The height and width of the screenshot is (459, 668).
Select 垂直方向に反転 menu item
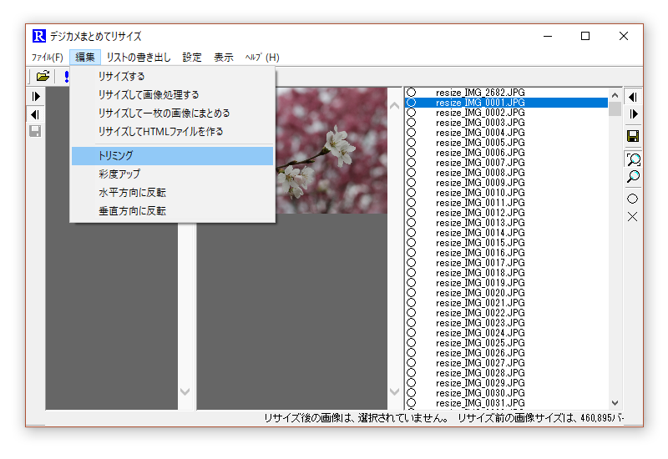pos(173,211)
